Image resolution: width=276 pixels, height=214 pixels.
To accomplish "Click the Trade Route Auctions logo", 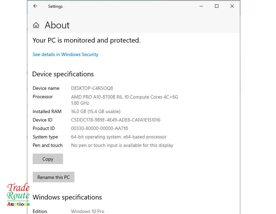I will (18, 195).
